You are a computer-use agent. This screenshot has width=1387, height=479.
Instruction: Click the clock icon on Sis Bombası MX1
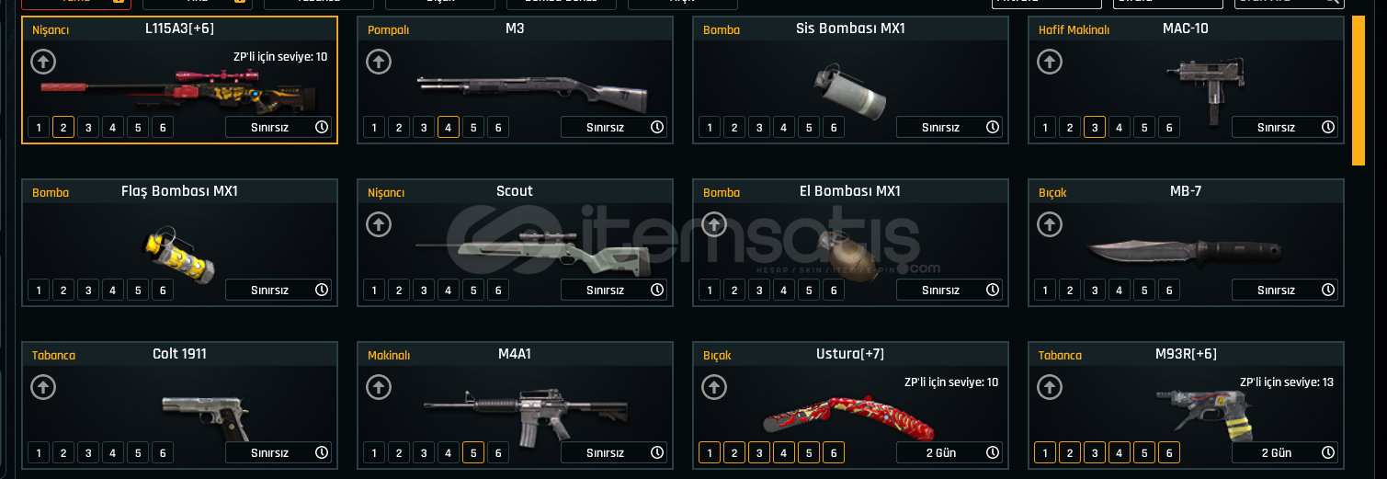993,127
